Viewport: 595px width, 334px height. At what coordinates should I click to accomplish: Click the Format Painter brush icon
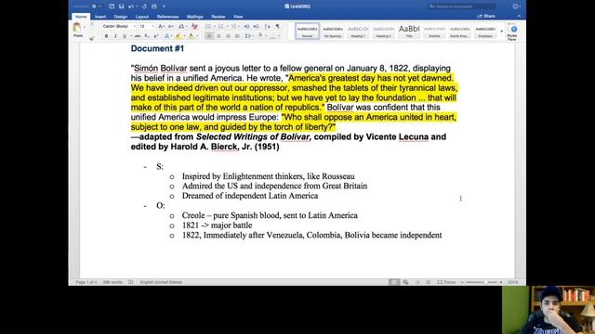coord(92,38)
